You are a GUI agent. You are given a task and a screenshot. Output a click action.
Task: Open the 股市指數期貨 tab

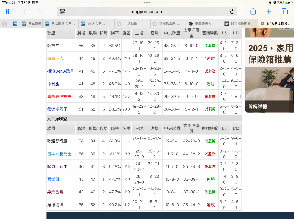pyautogui.click(x=240, y=24)
